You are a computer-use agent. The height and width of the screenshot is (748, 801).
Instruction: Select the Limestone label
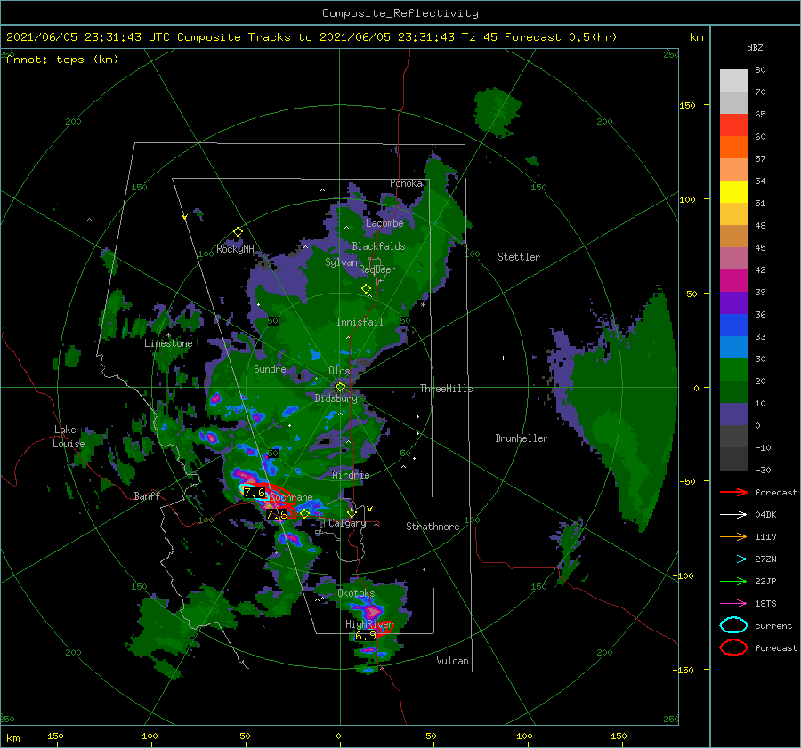pos(168,343)
